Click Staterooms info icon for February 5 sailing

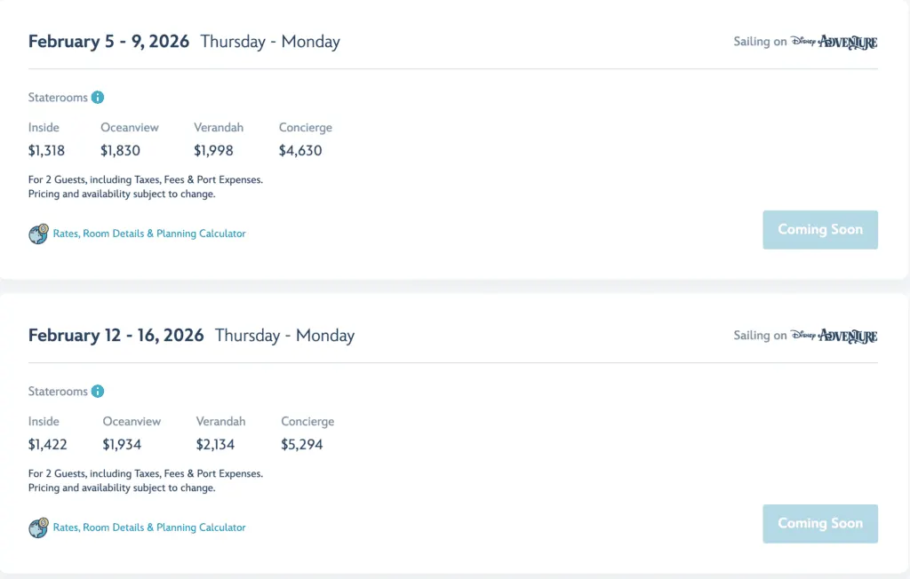[x=98, y=98]
